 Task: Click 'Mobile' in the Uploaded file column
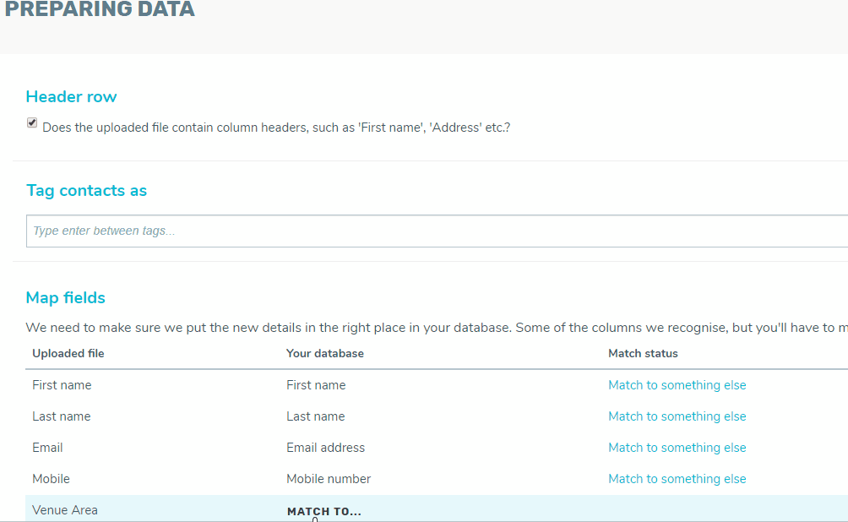(x=51, y=479)
